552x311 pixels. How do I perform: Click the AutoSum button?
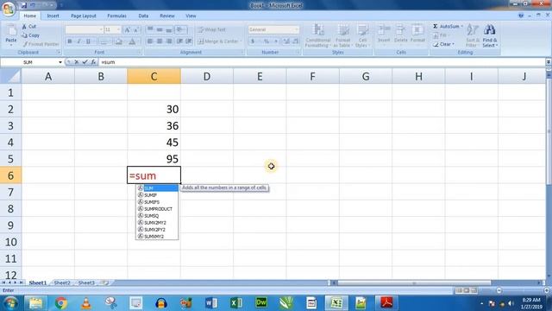(x=446, y=27)
